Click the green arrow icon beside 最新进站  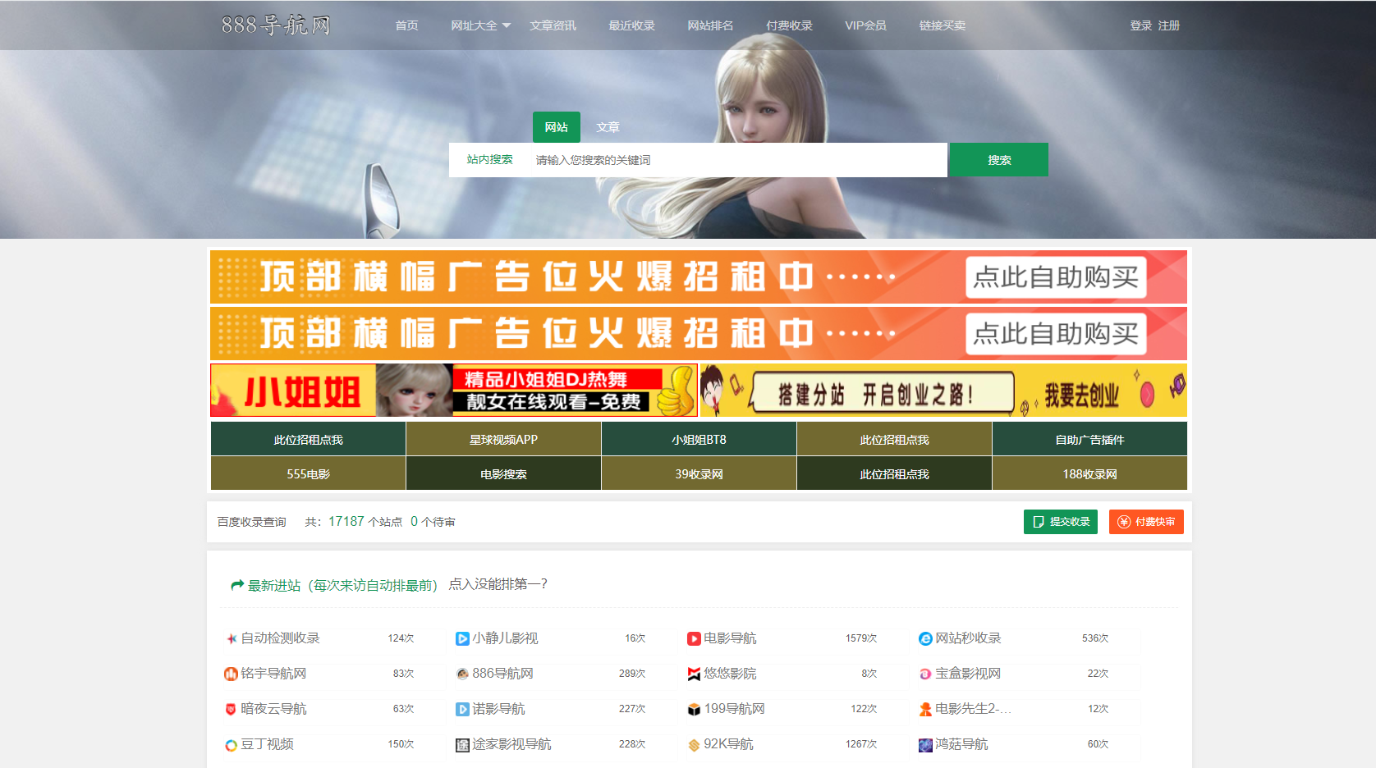pos(234,584)
